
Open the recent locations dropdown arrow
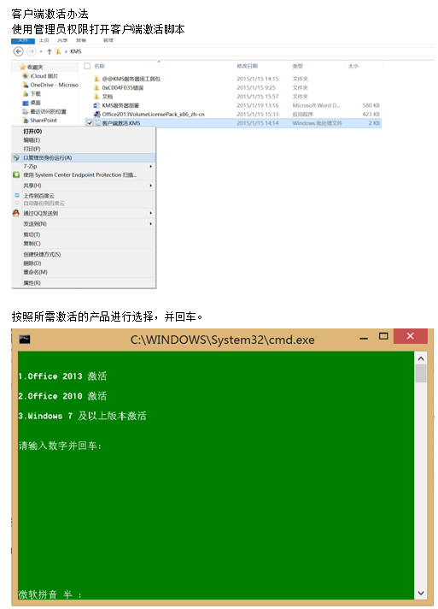point(41,51)
